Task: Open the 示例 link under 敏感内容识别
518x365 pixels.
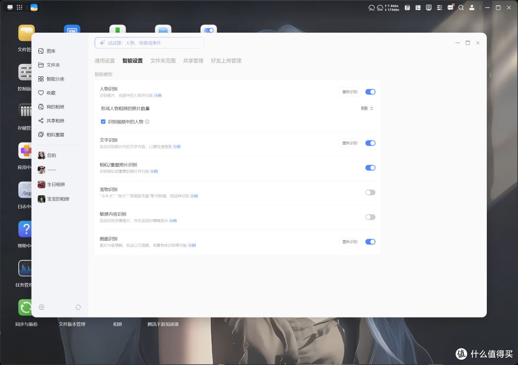Action: [173, 221]
